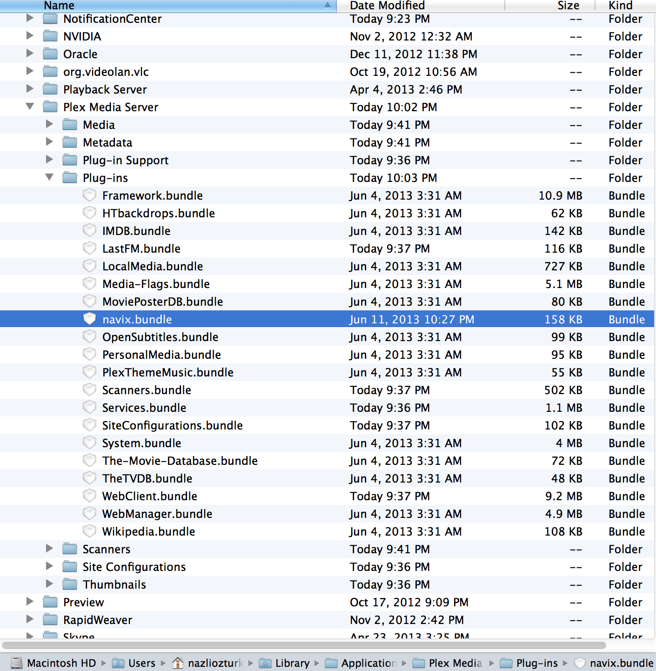Select the Wikipedia.bundle file name
The width and height of the screenshot is (656, 671).
(148, 531)
